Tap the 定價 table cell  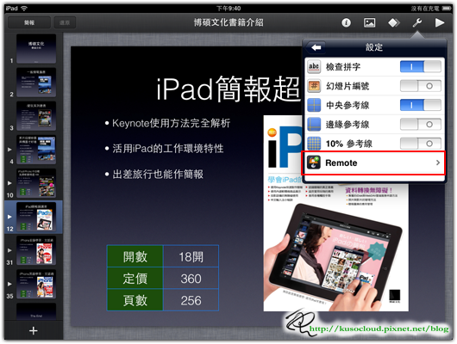(x=135, y=279)
